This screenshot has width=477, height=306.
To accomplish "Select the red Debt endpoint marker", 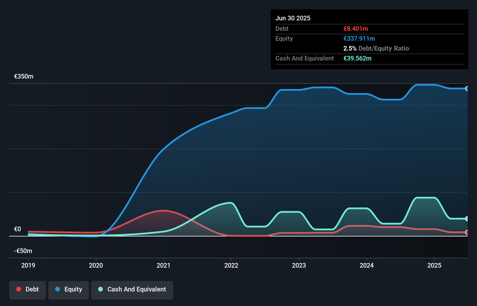I will point(467,232).
